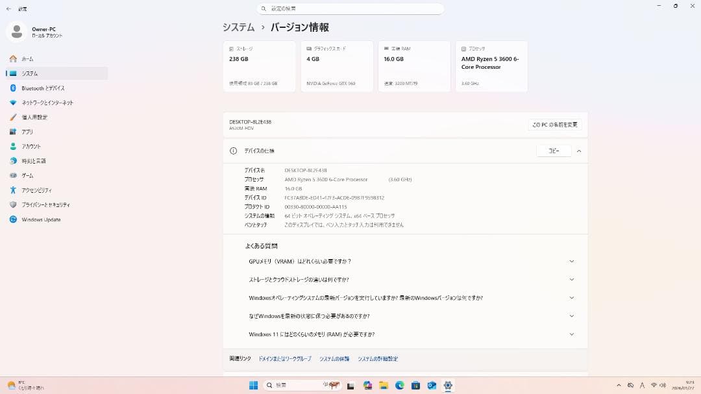The height and width of the screenshot is (394, 701).
Task: Open Bluetooth とデバイス settings
Action: (x=56, y=88)
